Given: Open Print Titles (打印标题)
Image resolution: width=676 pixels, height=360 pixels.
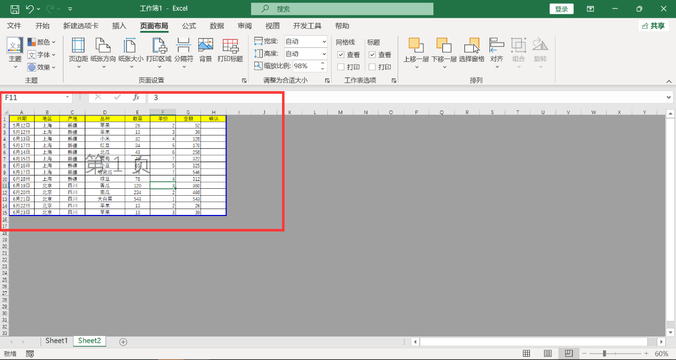Looking at the screenshot, I should point(230,51).
